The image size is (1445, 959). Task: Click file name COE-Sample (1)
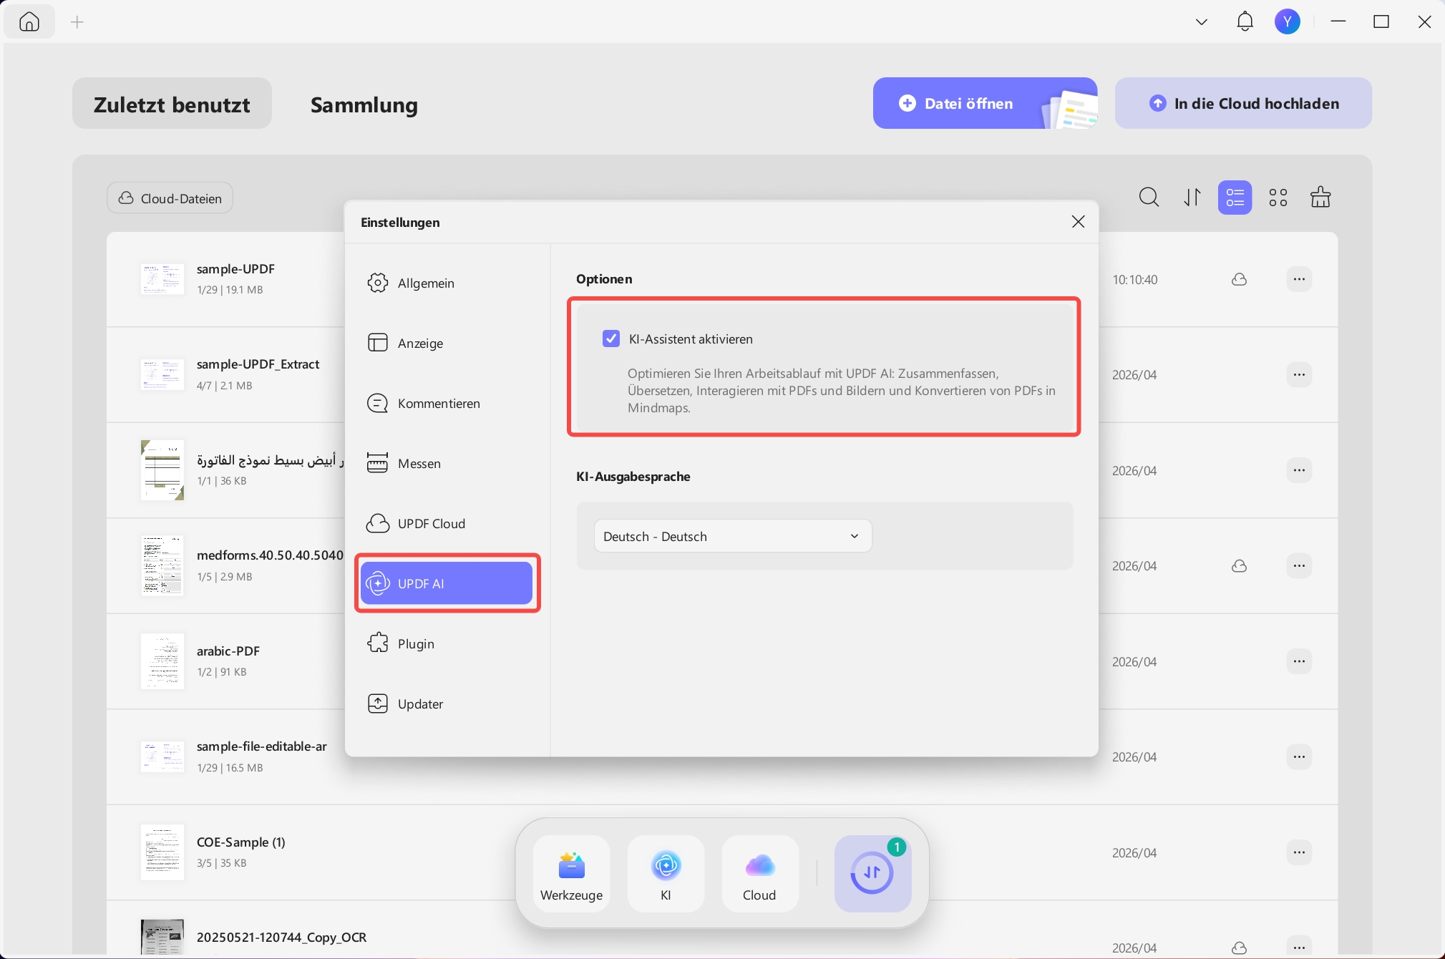tap(241, 842)
